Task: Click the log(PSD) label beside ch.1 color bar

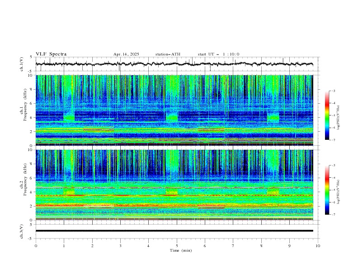Action: tap(339, 118)
